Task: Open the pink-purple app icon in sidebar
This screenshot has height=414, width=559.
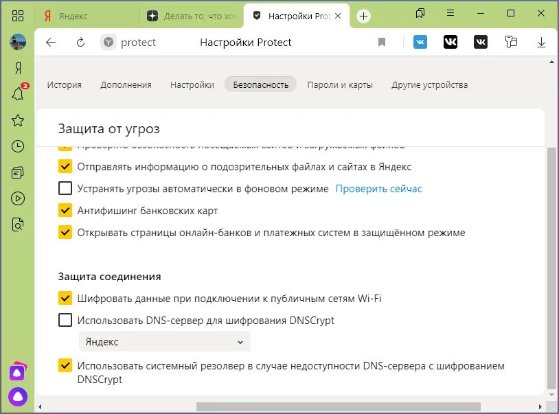Action: click(x=18, y=371)
